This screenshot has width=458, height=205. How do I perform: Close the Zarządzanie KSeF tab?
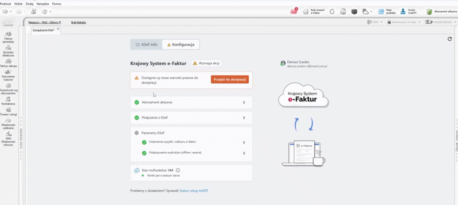click(58, 29)
